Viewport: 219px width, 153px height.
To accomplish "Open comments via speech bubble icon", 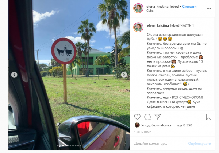I will click(147, 117).
